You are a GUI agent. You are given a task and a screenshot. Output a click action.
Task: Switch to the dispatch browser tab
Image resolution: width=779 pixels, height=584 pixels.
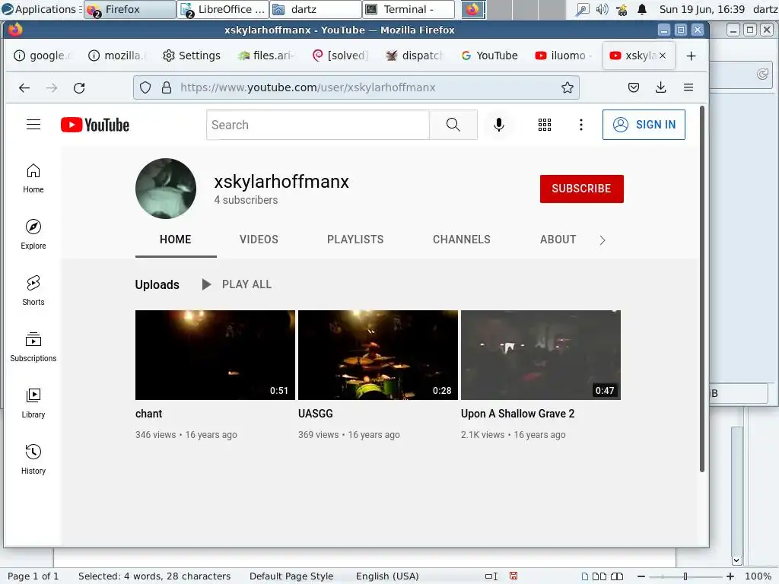415,56
